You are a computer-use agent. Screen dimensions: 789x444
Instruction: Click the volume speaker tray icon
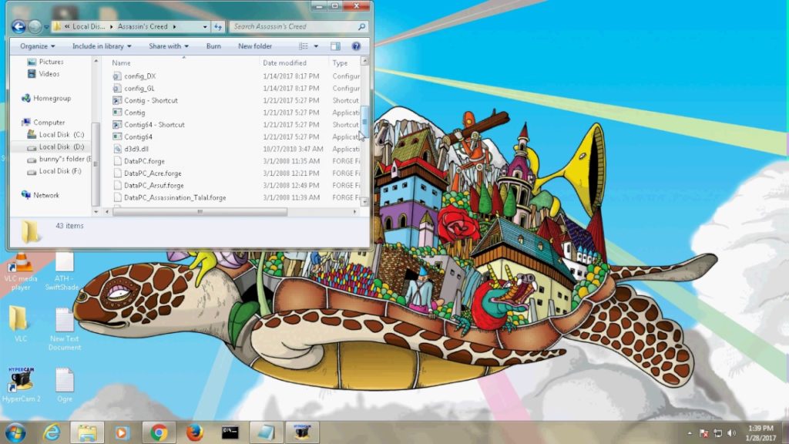[732, 433]
